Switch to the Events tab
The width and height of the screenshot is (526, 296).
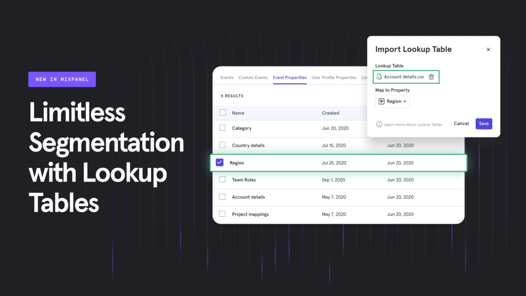tap(227, 78)
